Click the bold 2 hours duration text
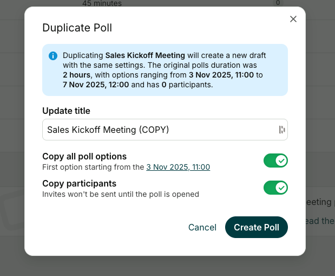 (x=76, y=75)
